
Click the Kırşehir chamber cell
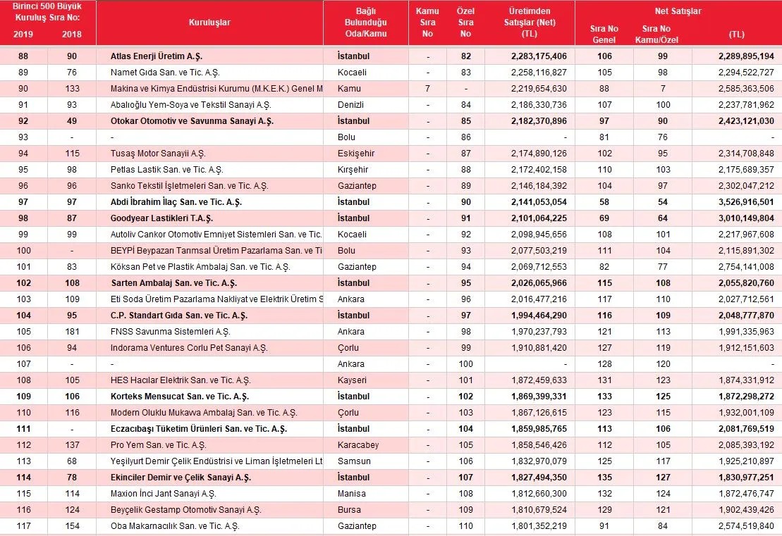(x=353, y=169)
